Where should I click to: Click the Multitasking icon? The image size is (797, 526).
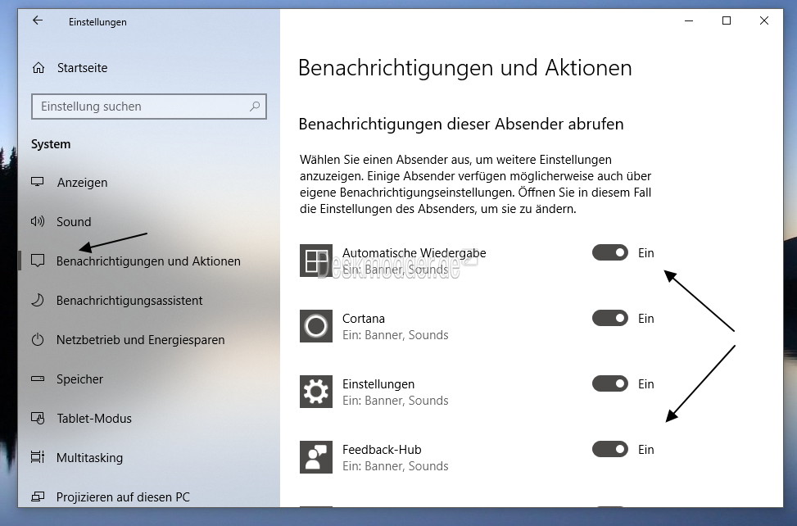[38, 457]
